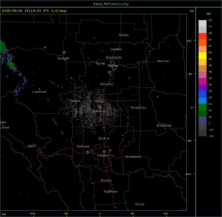This screenshot has width=222, height=217.
Task: Click the dark gray swatch above -30 label
Action: pyautogui.click(x=202, y=133)
